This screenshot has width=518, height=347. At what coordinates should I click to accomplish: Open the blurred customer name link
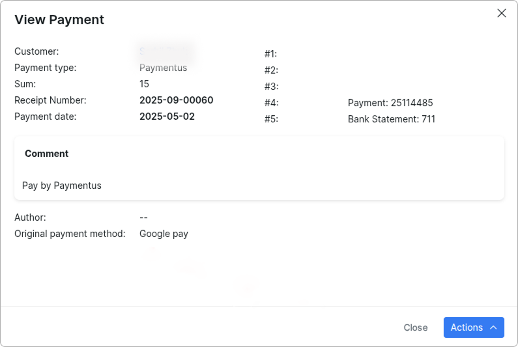pos(164,51)
